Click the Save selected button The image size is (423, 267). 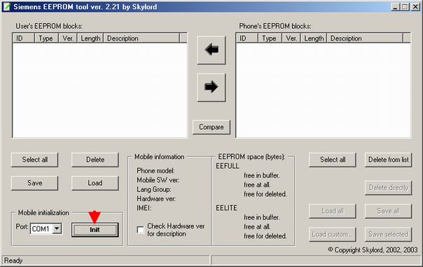(x=389, y=234)
